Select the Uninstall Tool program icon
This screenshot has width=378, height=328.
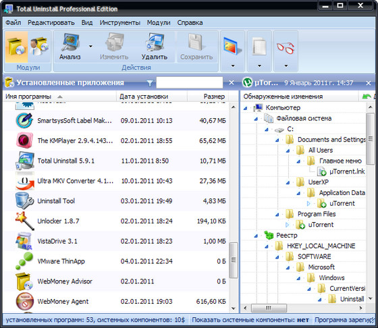click(x=24, y=200)
